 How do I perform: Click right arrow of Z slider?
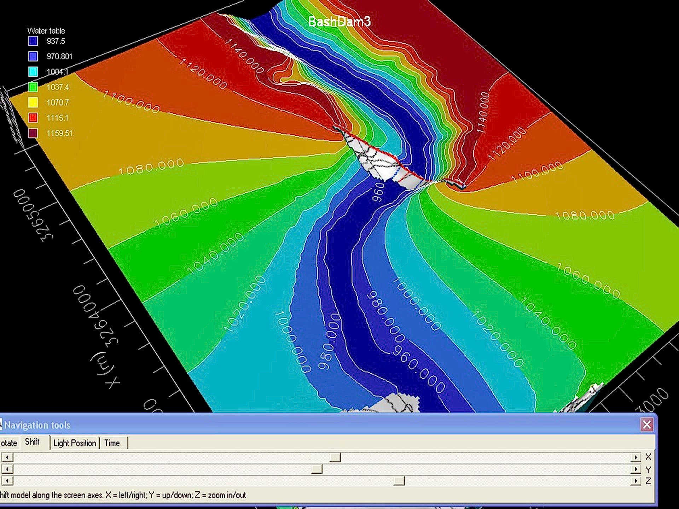point(636,481)
